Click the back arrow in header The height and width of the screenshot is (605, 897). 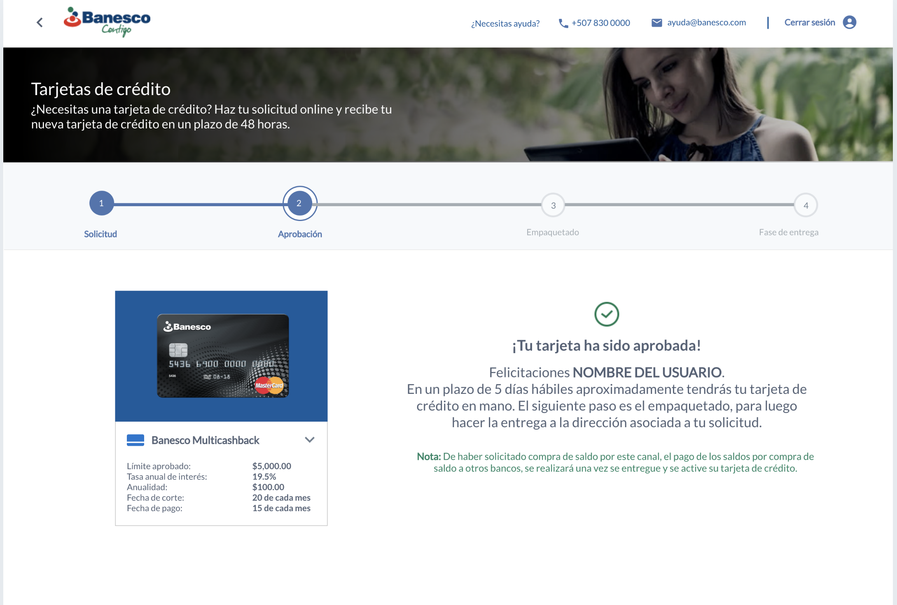40,23
